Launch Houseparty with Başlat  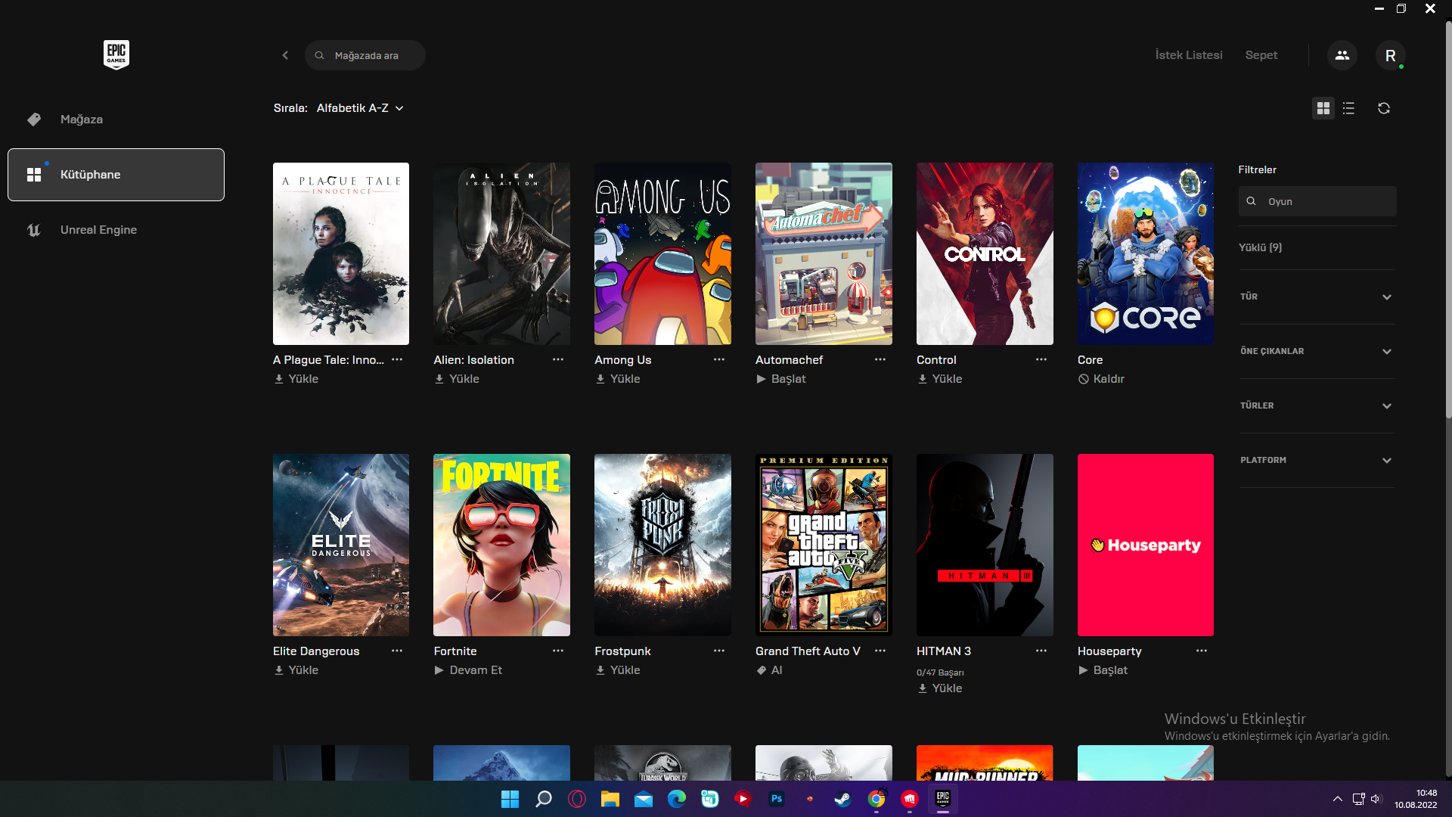click(x=1103, y=670)
